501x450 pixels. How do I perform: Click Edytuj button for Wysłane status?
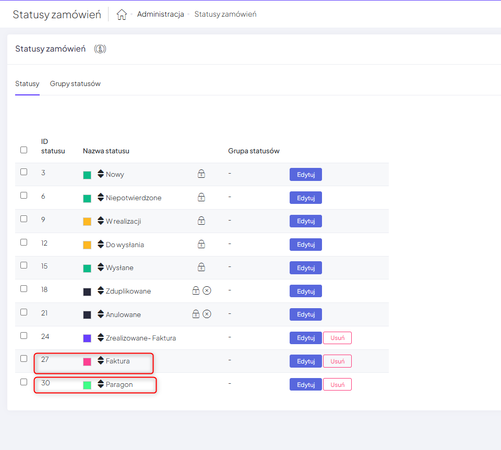click(x=305, y=268)
